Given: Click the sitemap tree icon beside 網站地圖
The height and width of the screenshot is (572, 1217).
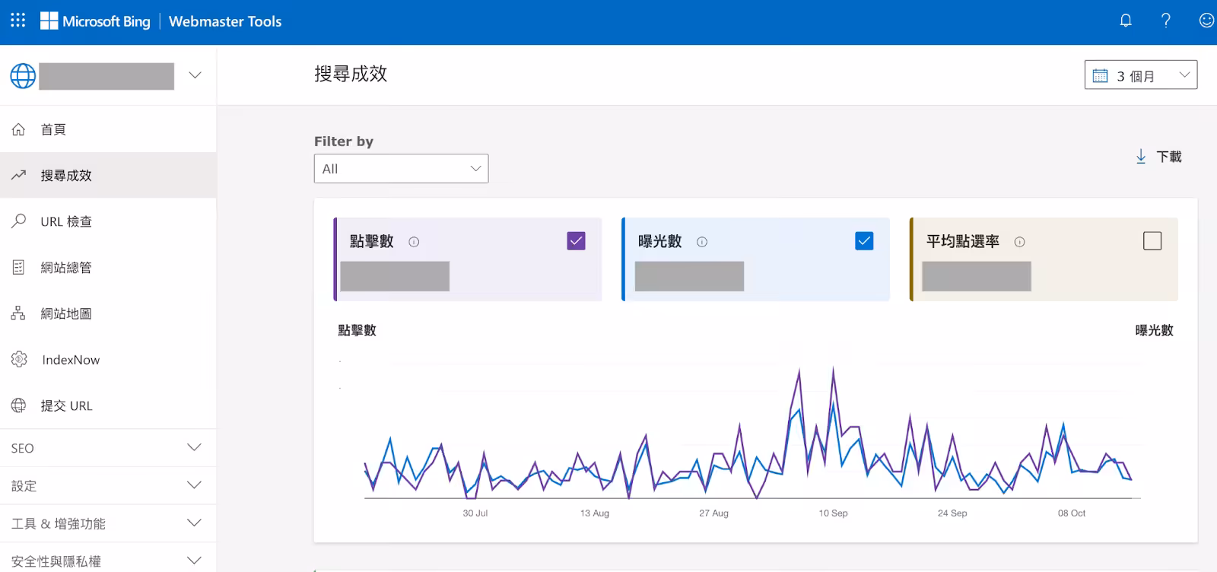Looking at the screenshot, I should tap(19, 313).
